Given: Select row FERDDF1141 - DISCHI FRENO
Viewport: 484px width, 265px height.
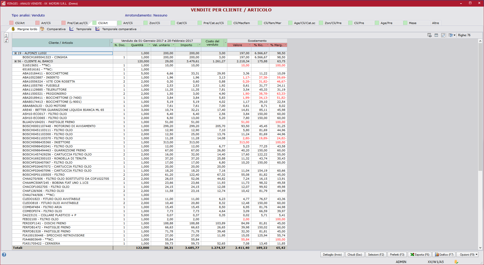Looking at the screenshot, I should 150,223.
